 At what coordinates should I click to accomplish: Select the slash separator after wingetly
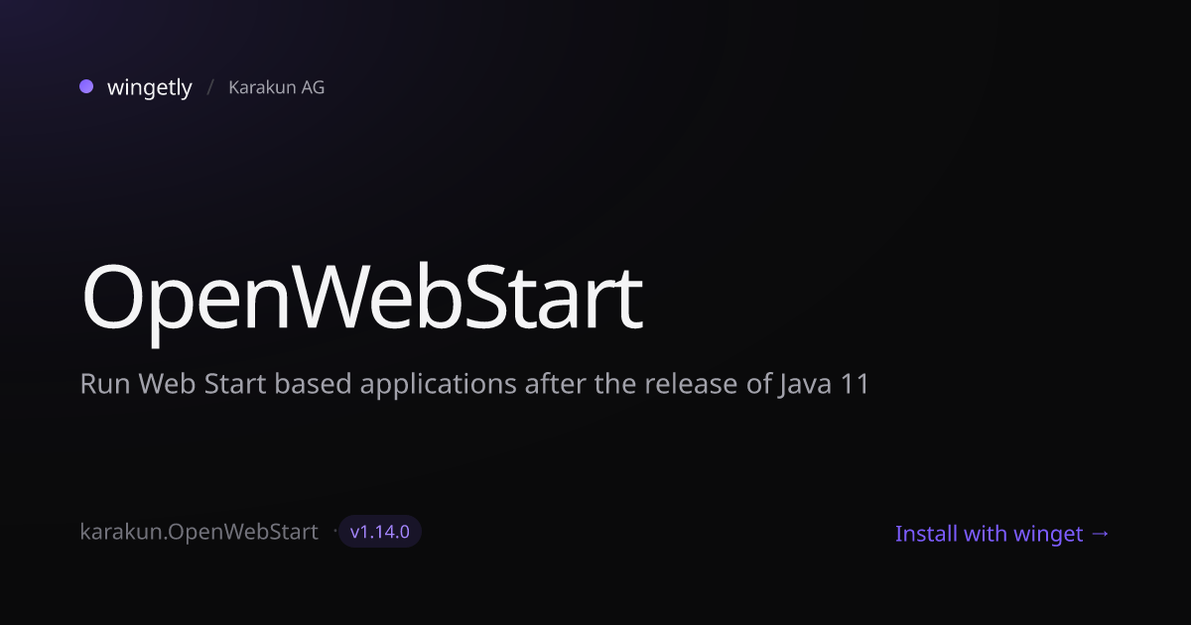point(210,87)
